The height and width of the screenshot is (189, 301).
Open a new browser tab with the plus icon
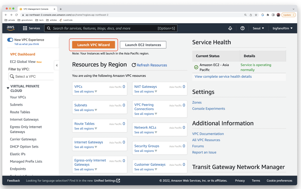[x=61, y=9]
